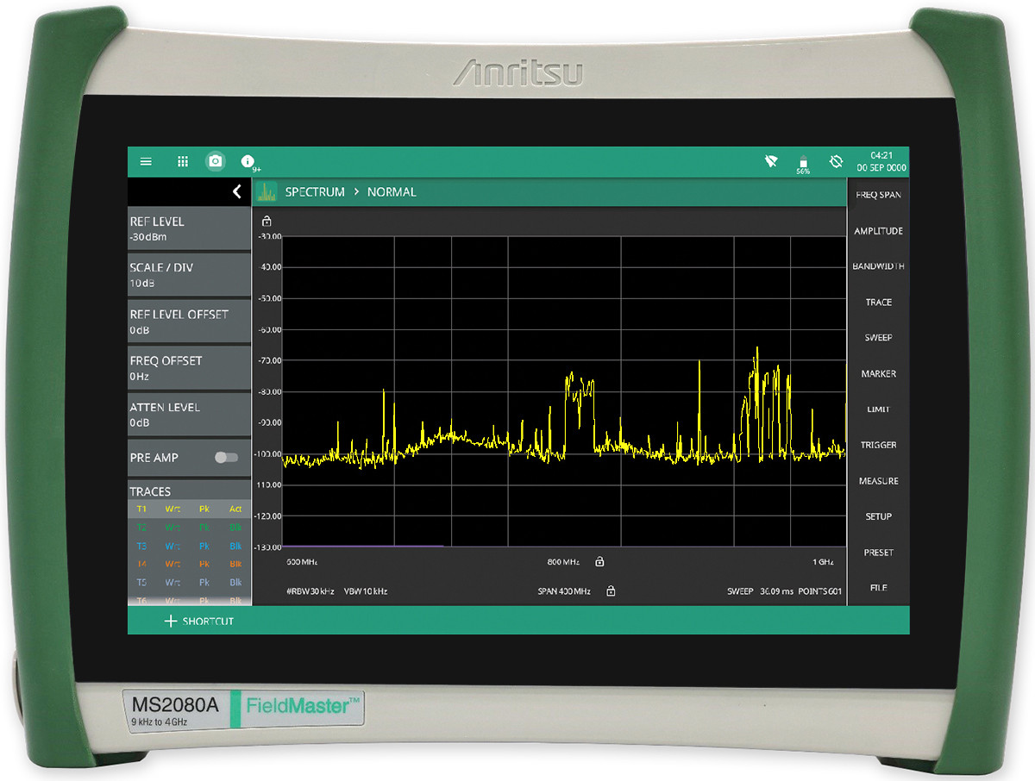The height and width of the screenshot is (781, 1035).
Task: Open the MARKER menu in the right sidebar
Action: 878,373
